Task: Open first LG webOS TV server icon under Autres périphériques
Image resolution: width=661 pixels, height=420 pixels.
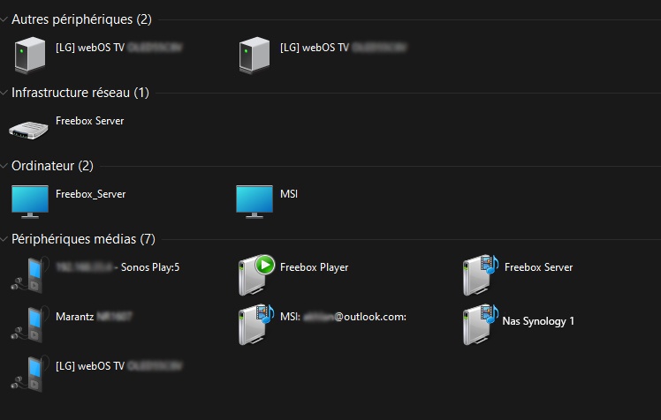Action: pyautogui.click(x=30, y=55)
